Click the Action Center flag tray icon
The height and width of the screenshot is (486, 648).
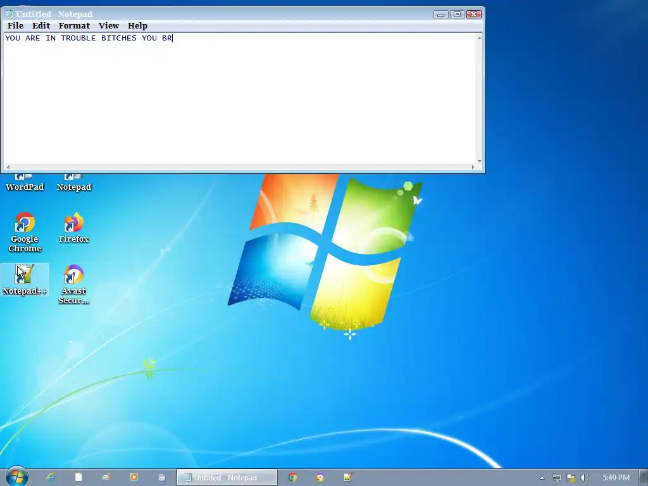point(571,478)
